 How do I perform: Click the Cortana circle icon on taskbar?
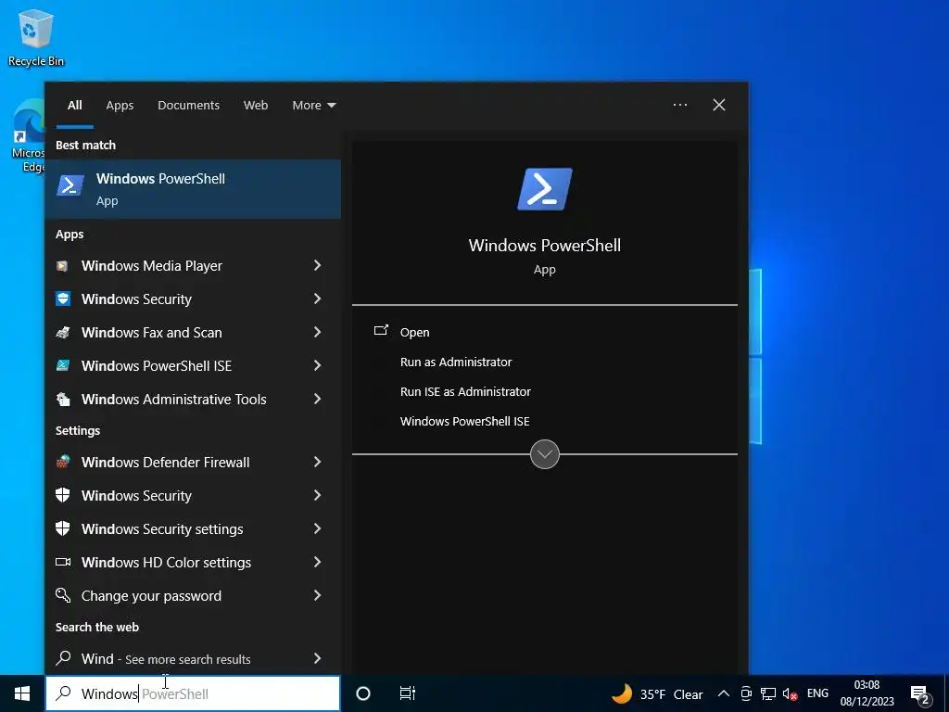click(x=363, y=693)
